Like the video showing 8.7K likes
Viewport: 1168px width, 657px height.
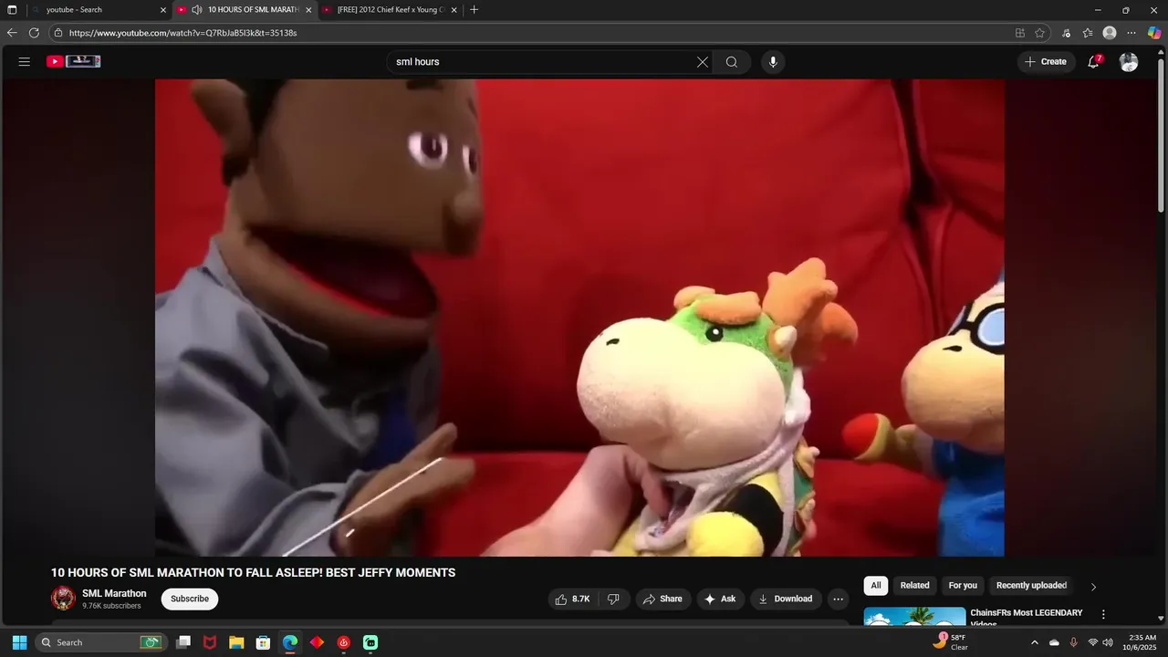[x=573, y=599]
